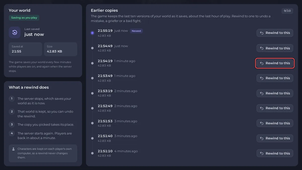Rewind to the 21:55:19 copy
The height and width of the screenshot is (170, 302).
coord(275,33)
